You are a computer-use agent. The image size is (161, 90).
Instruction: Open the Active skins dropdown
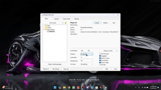[53, 23]
